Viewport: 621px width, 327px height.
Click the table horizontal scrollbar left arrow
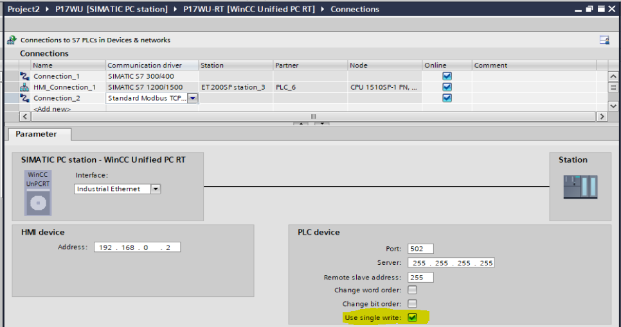click(x=25, y=117)
